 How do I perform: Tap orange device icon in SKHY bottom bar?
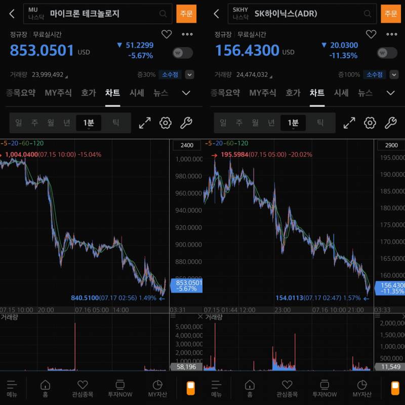coord(395,388)
